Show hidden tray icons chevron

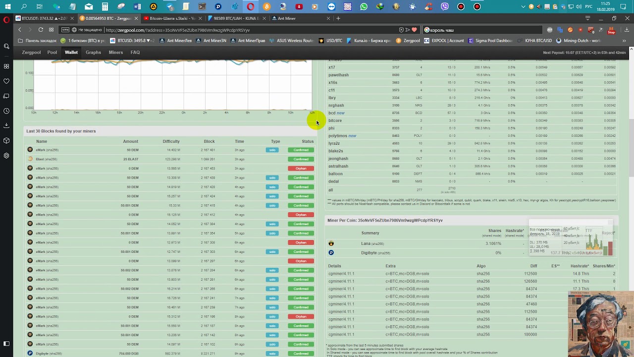click(524, 6)
